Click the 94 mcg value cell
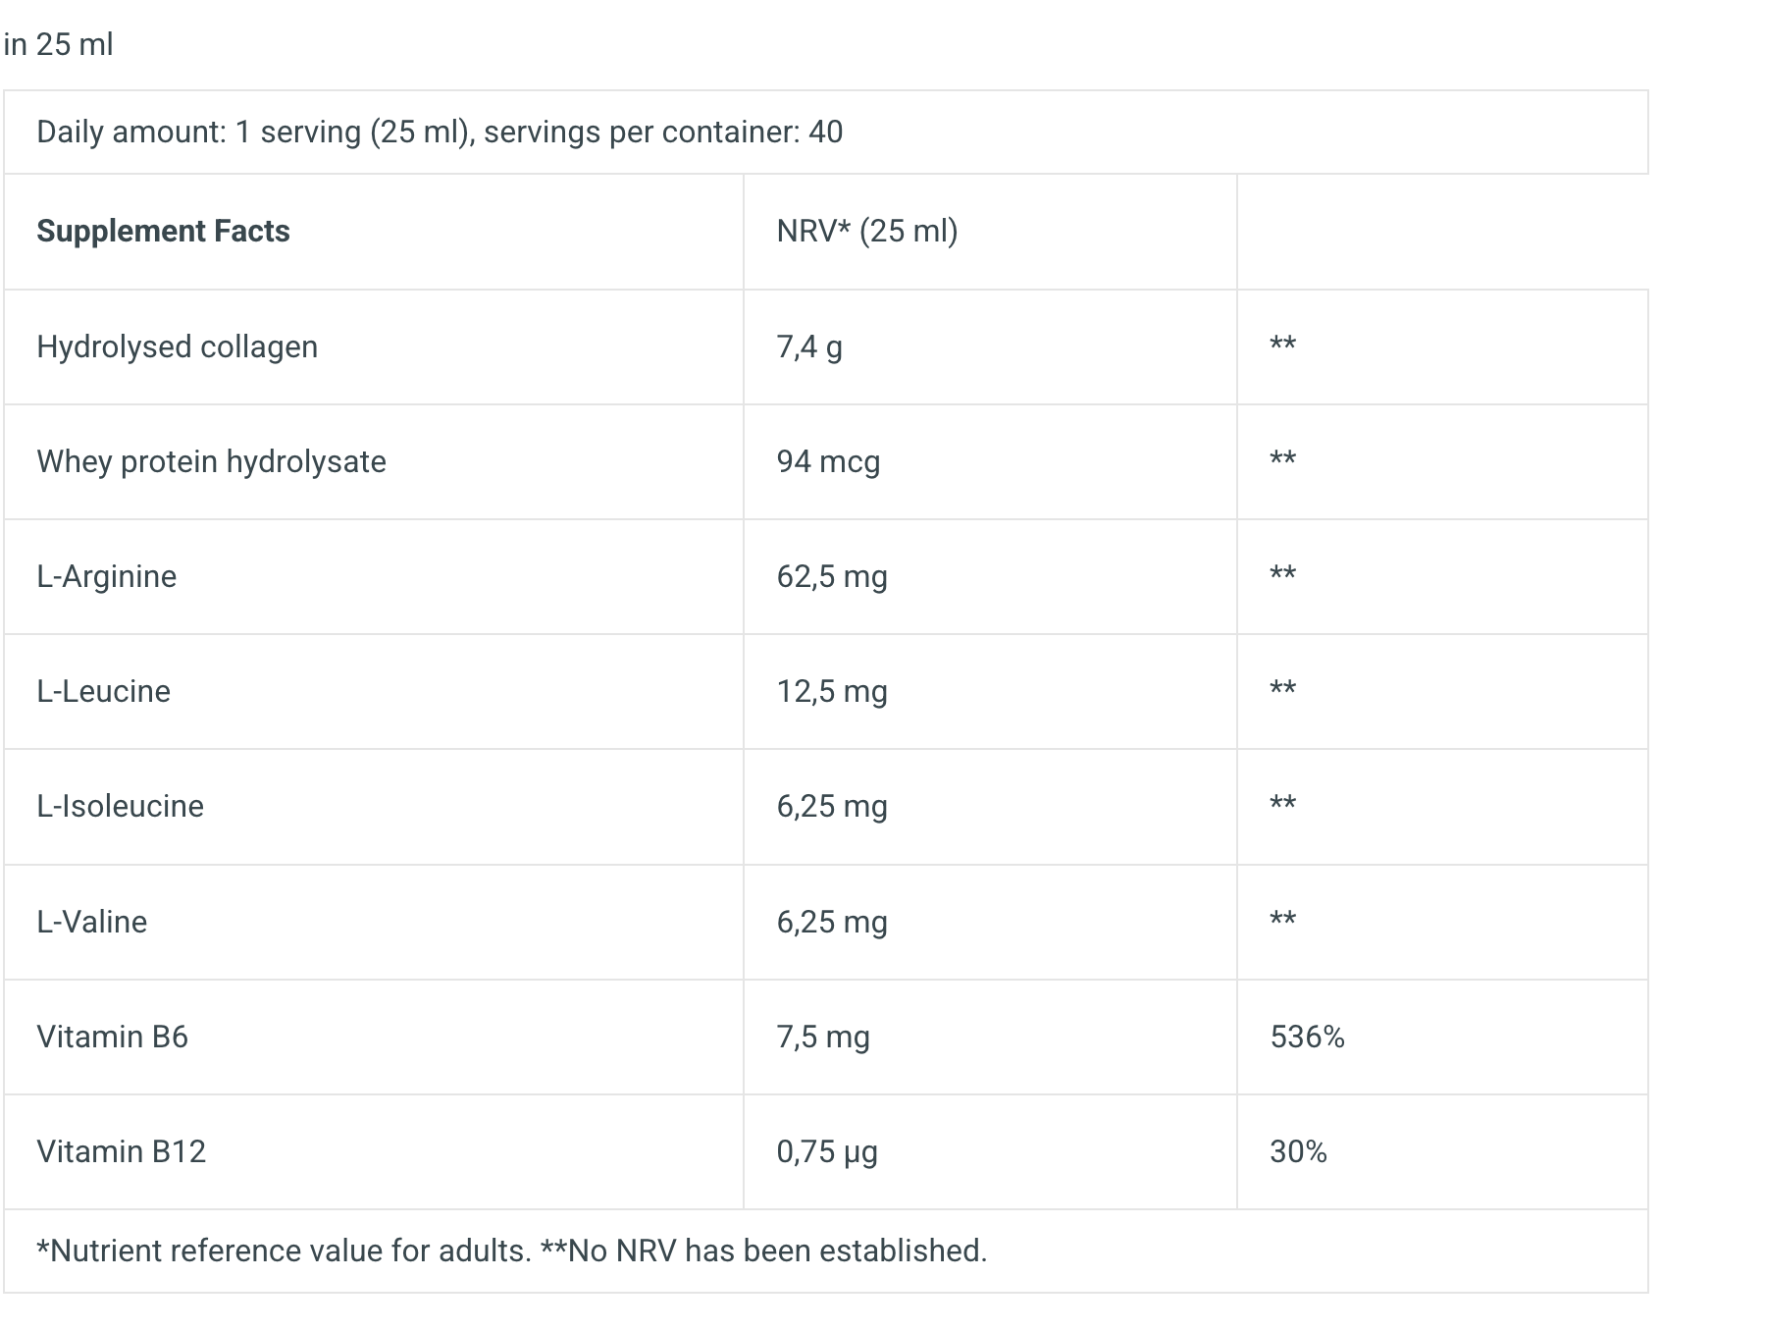Screen dimensions: 1766x1331 (x=828, y=462)
